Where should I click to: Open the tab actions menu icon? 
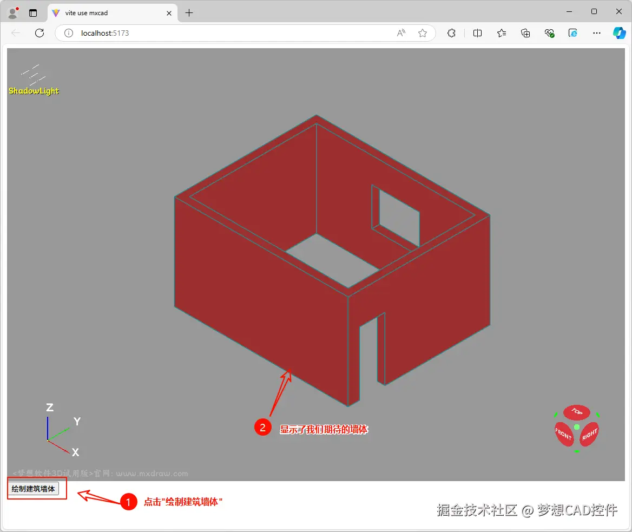point(33,13)
